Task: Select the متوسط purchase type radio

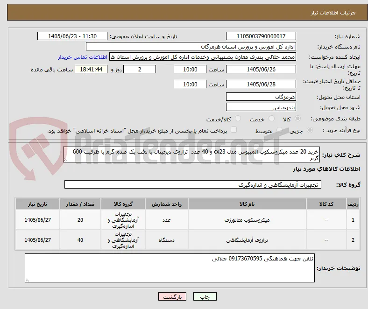Action: click(x=279, y=130)
